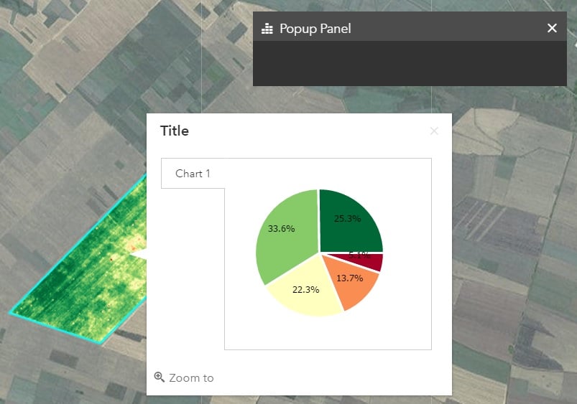577x404 pixels.
Task: Click the Zoom to link
Action: 191,377
